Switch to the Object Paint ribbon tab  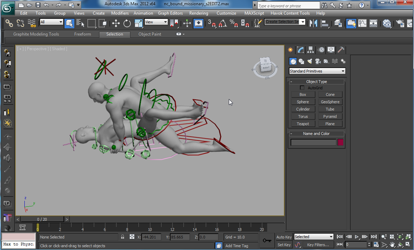pos(150,34)
